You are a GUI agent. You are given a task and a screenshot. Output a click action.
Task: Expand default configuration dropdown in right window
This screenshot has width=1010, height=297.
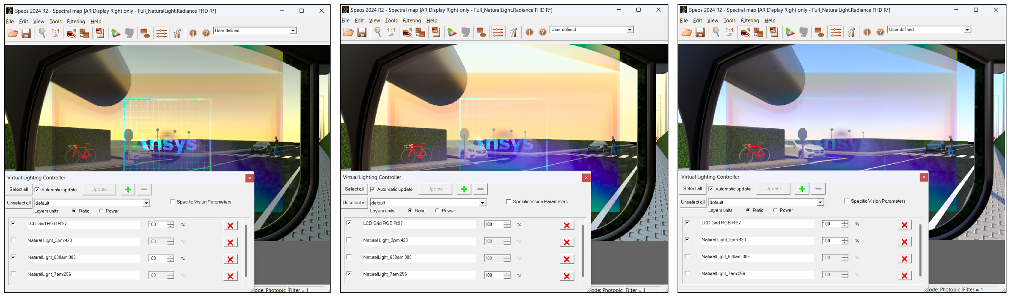(820, 202)
